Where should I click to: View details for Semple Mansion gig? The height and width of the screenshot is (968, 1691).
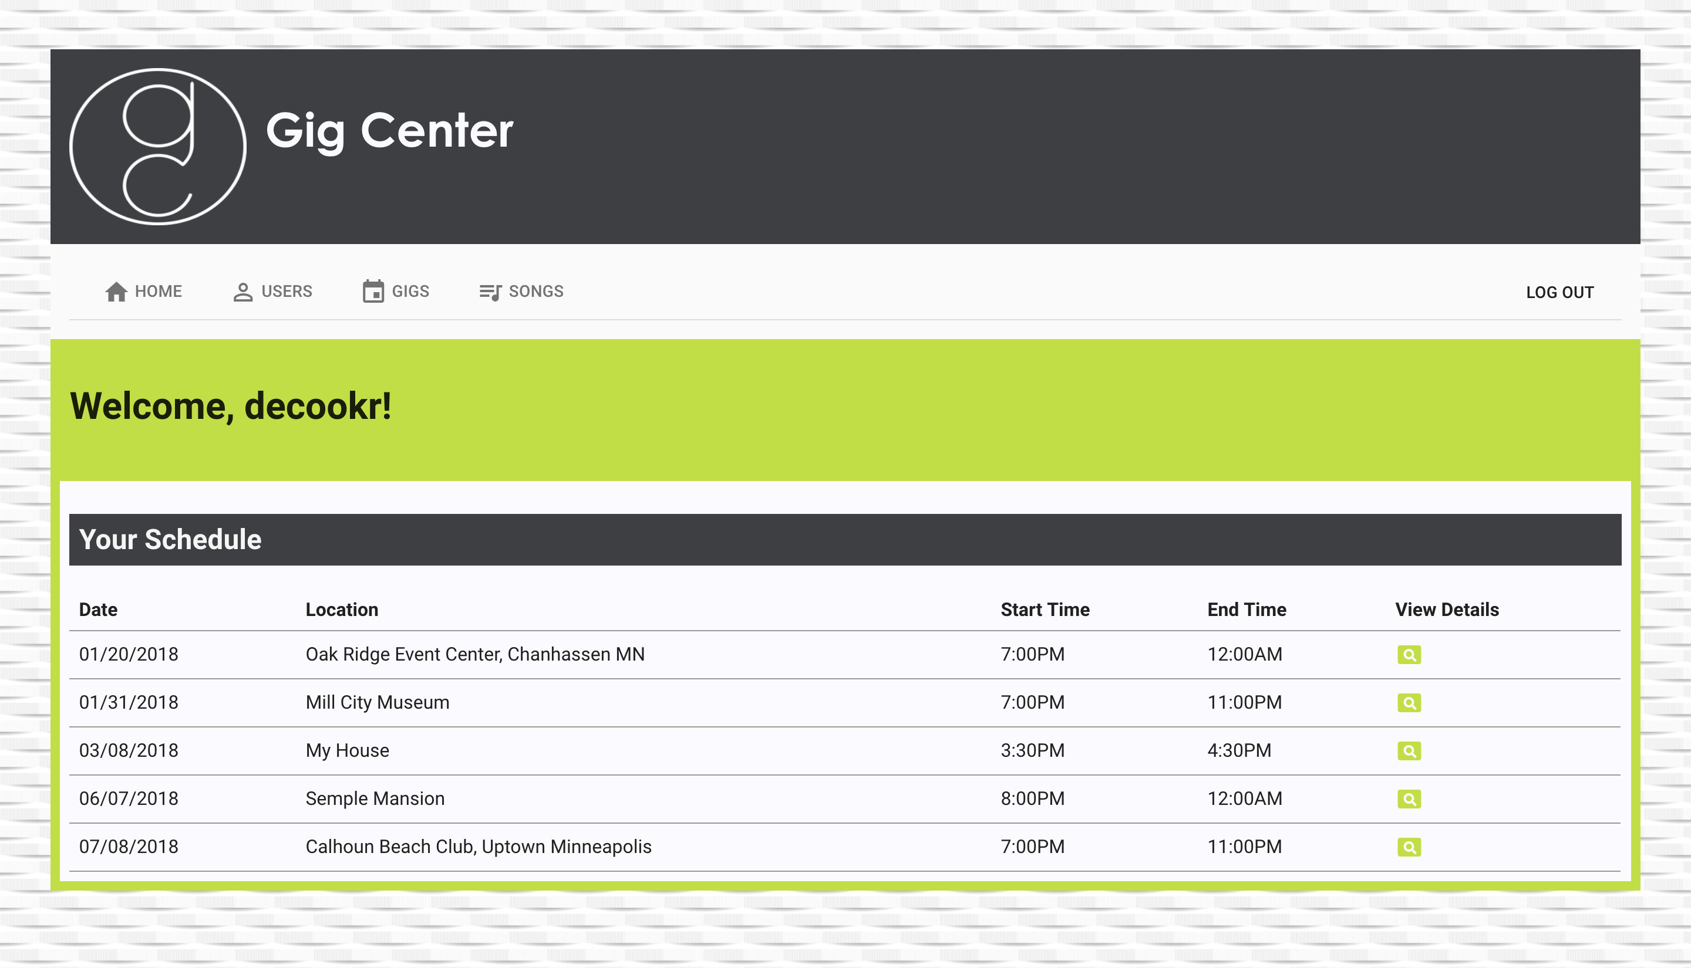click(1409, 799)
